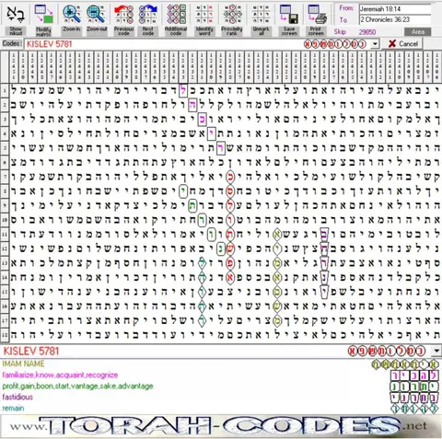The height and width of the screenshot is (439, 442).
Task: Click the row 1 header of the matrix
Action: coord(5,91)
